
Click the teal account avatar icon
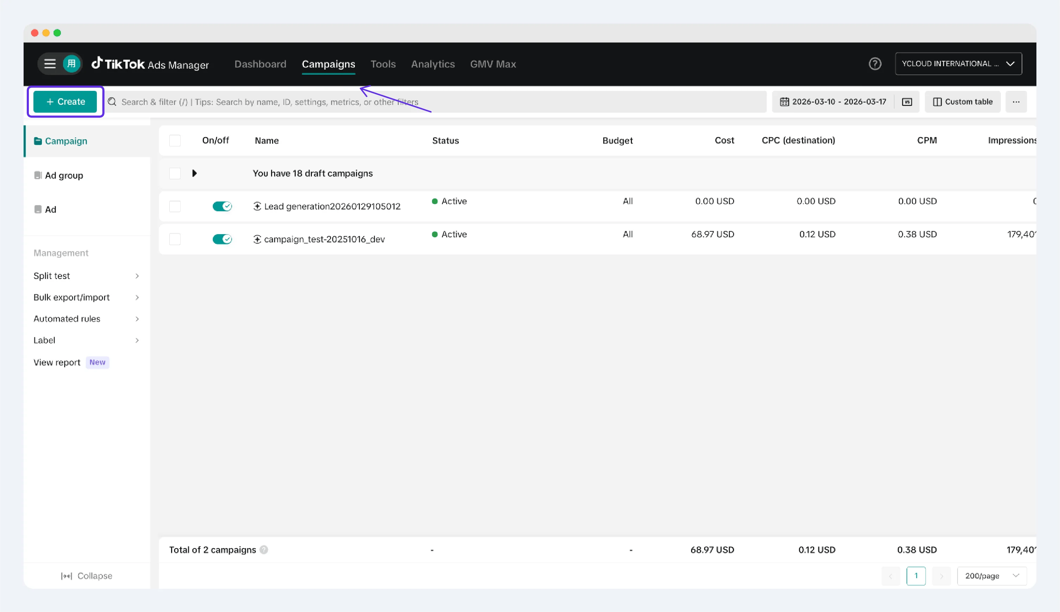71,64
